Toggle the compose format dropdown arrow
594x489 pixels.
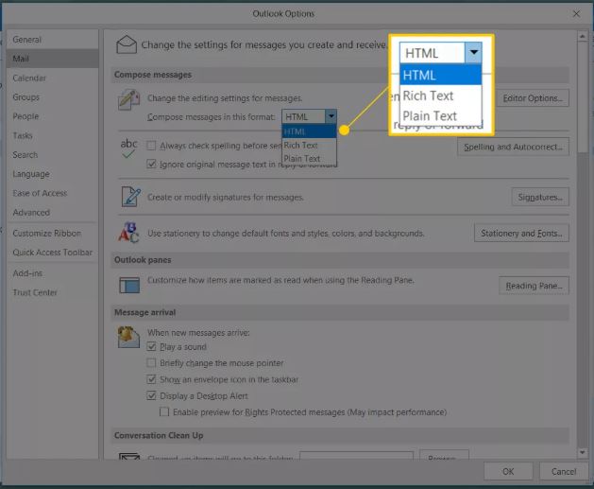pyautogui.click(x=331, y=116)
